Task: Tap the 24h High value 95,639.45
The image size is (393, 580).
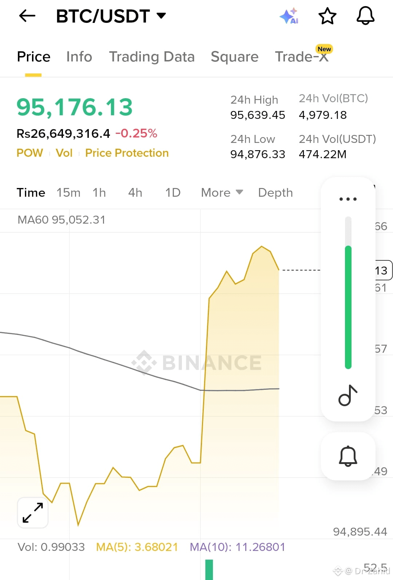Action: (x=258, y=115)
